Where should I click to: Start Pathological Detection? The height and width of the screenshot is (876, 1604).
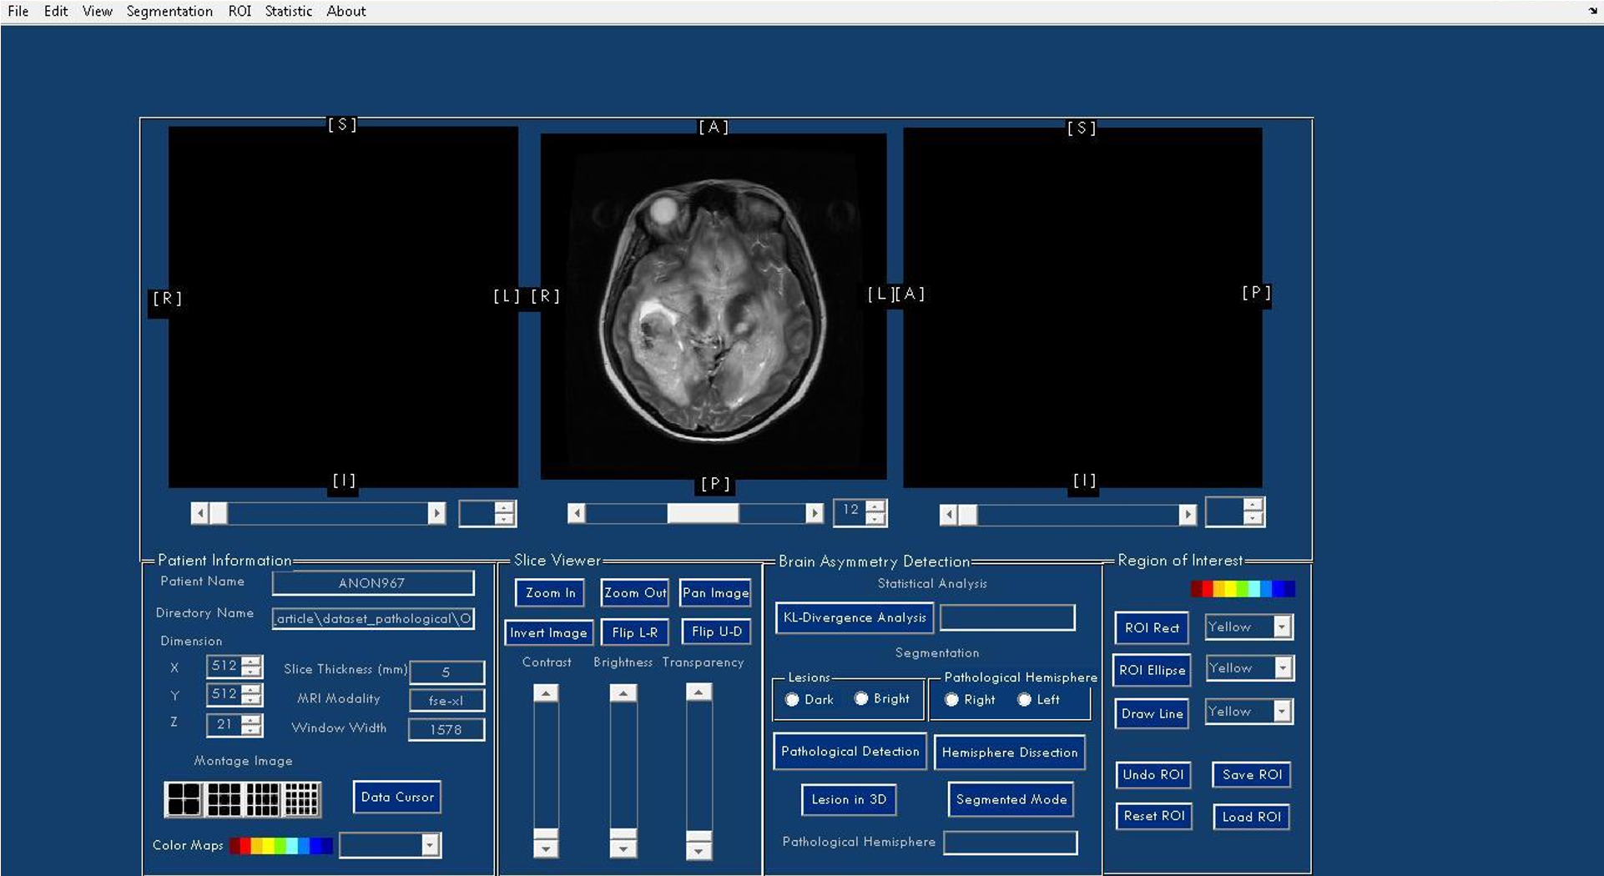[850, 751]
